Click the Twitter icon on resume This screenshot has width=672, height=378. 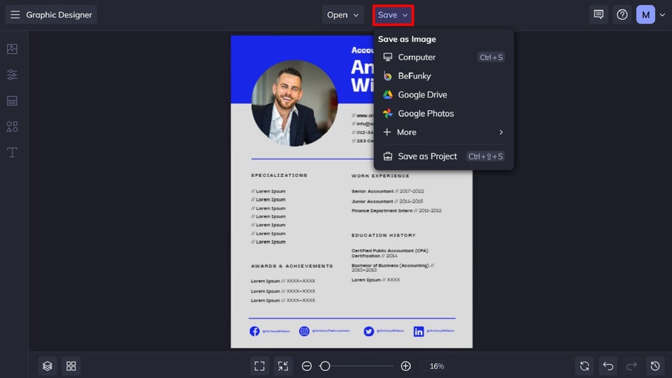(369, 331)
